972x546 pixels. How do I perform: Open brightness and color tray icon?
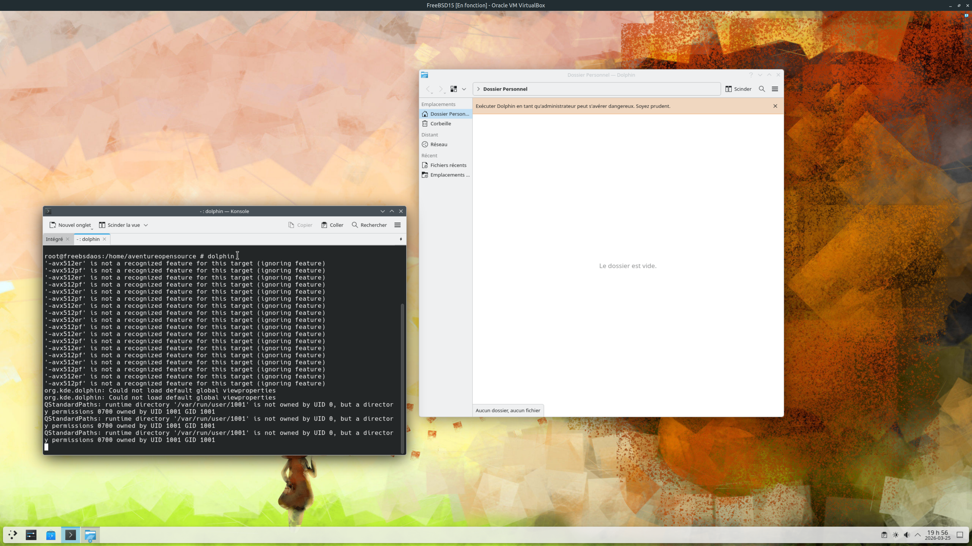tap(896, 535)
